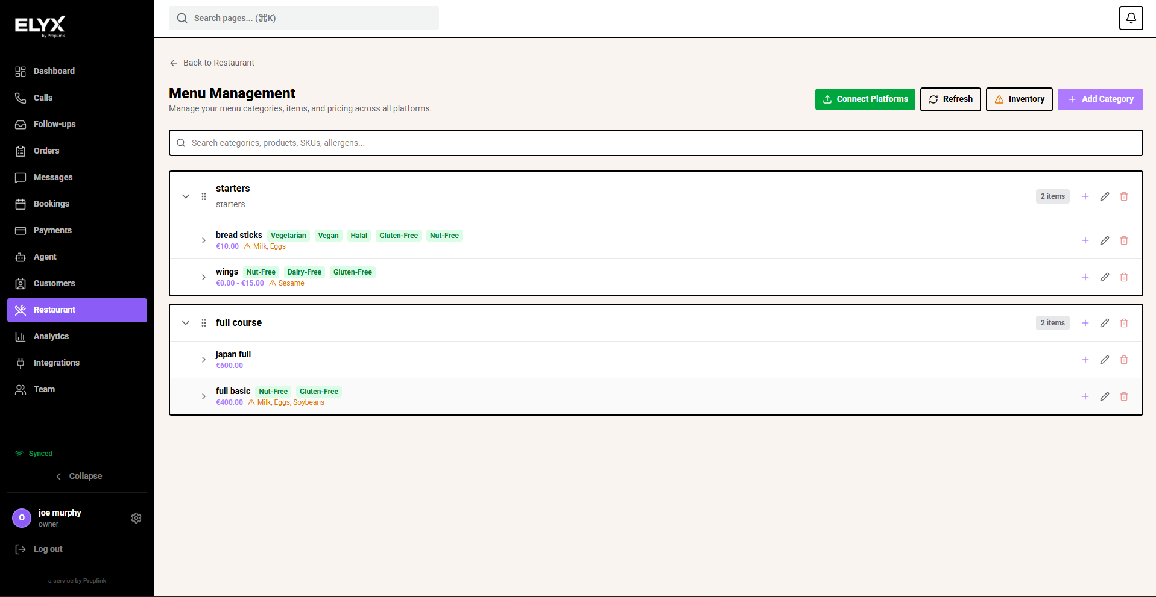Add item to starters category

(1085, 196)
